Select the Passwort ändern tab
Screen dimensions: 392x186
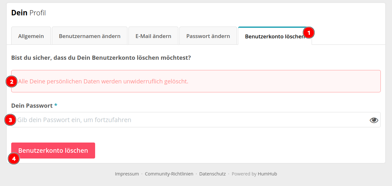[208, 36]
